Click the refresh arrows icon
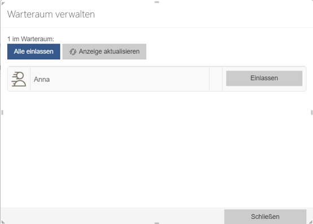The width and height of the screenshot is (313, 224). pos(73,52)
